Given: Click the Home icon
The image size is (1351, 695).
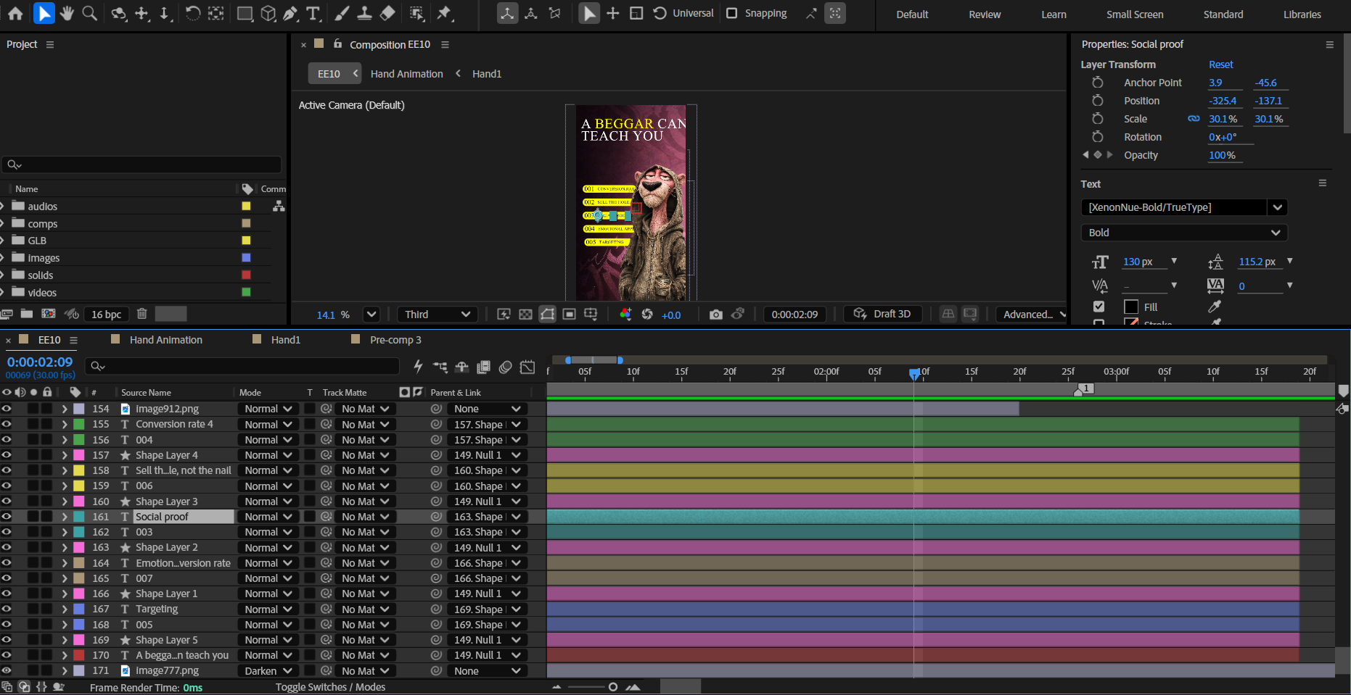Looking at the screenshot, I should 15,13.
